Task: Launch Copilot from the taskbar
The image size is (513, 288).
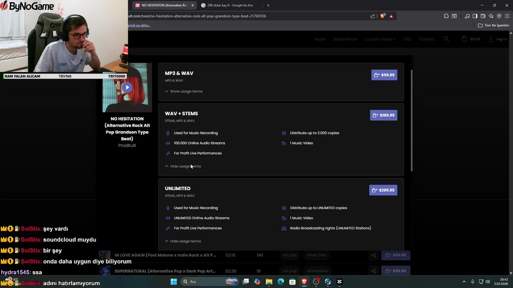Action: pos(257,282)
